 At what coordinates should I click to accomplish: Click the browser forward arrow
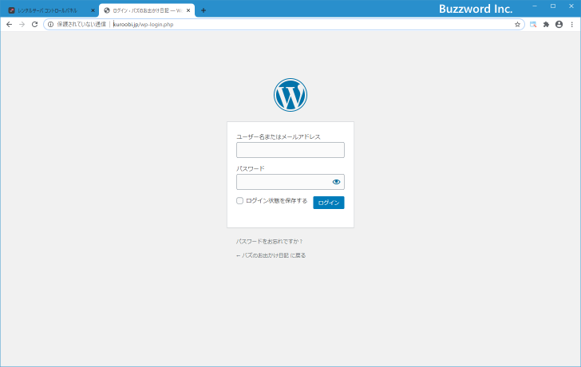click(x=22, y=25)
